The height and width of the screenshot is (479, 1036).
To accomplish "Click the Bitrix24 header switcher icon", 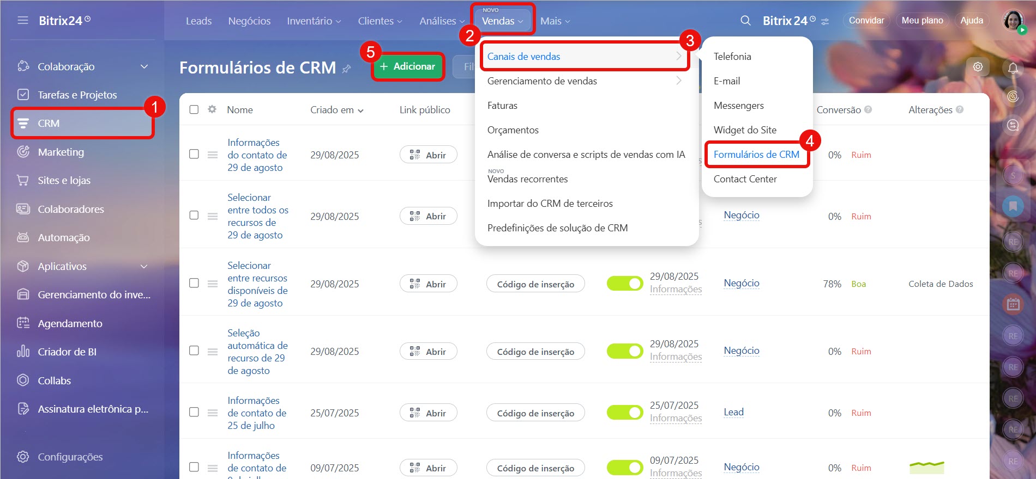I will coord(825,22).
